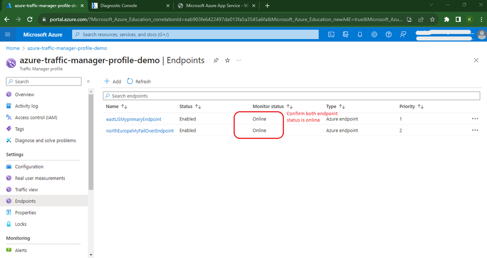Open Directories and subscriptions filter icon
Image resolution: width=487 pixels, height=258 pixels.
coord(345,35)
